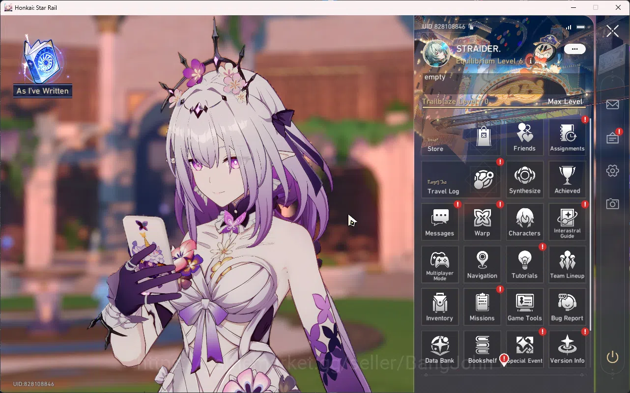Click the STRAIDER. profile avatar
The width and height of the screenshot is (630, 393).
coord(436,53)
